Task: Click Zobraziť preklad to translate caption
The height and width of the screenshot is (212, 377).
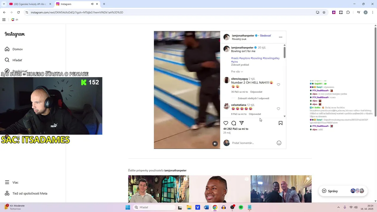Action: (240, 65)
